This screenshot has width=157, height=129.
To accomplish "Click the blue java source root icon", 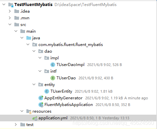I will (29, 38).
